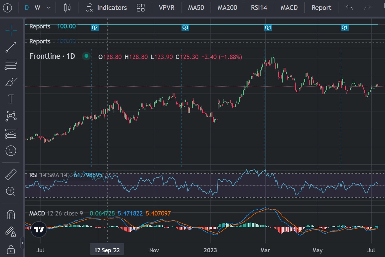Click the second Reports label above Frontline
The image size is (385, 257).
40,42
